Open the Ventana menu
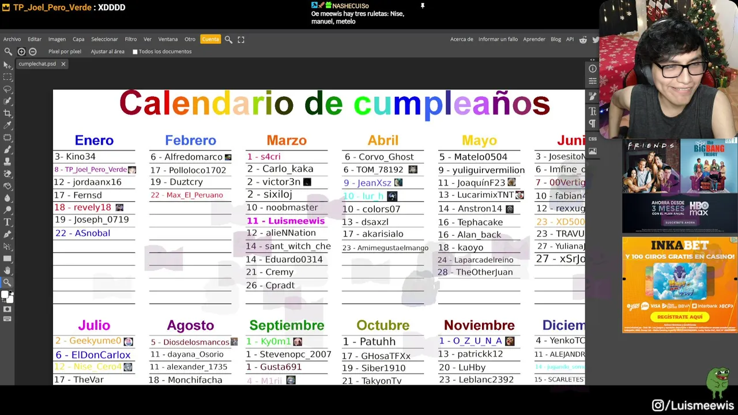This screenshot has height=415, width=738. [168, 39]
